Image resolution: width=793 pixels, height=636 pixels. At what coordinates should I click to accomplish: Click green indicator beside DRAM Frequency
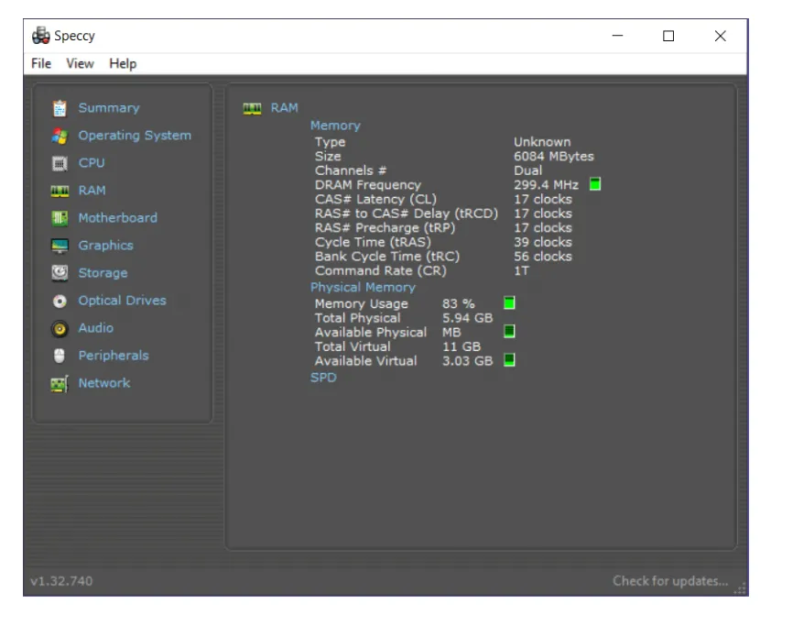[595, 184]
